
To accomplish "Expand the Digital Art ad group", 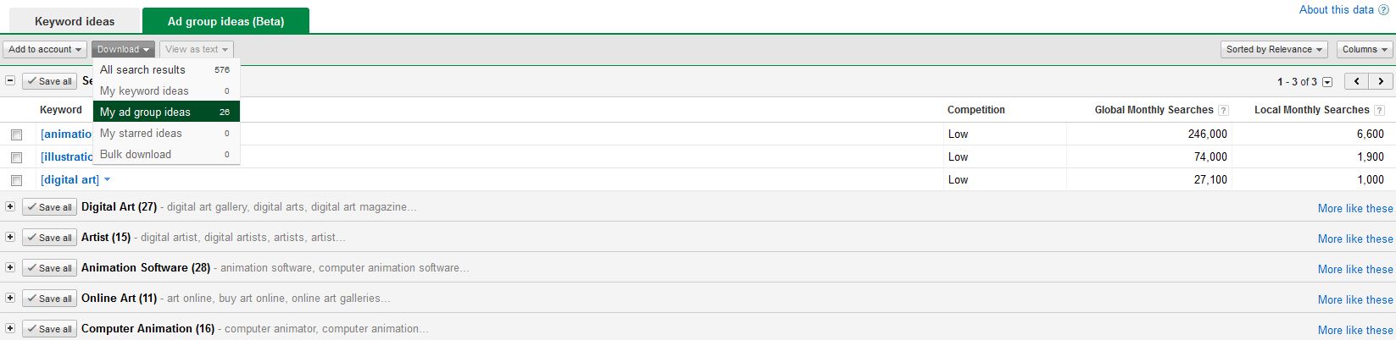I will pos(10,206).
